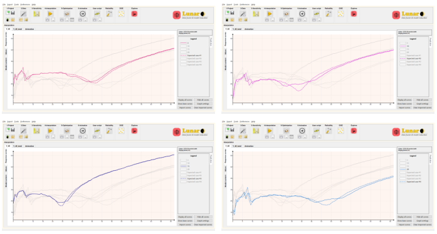
Task: Select third chart tab in top-left window
Action: click(x=29, y=29)
